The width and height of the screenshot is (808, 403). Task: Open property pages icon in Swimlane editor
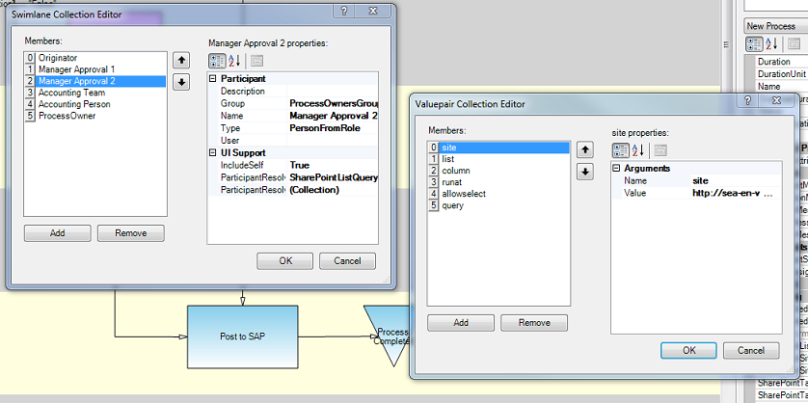click(256, 61)
